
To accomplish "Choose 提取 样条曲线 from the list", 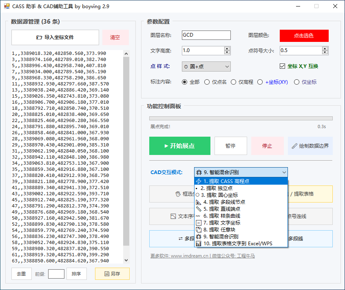I will [221, 216].
